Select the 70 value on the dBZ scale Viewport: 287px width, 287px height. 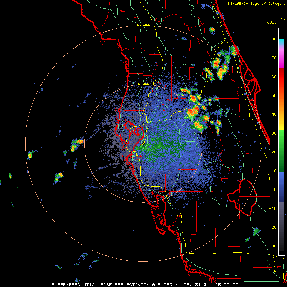[274, 58]
